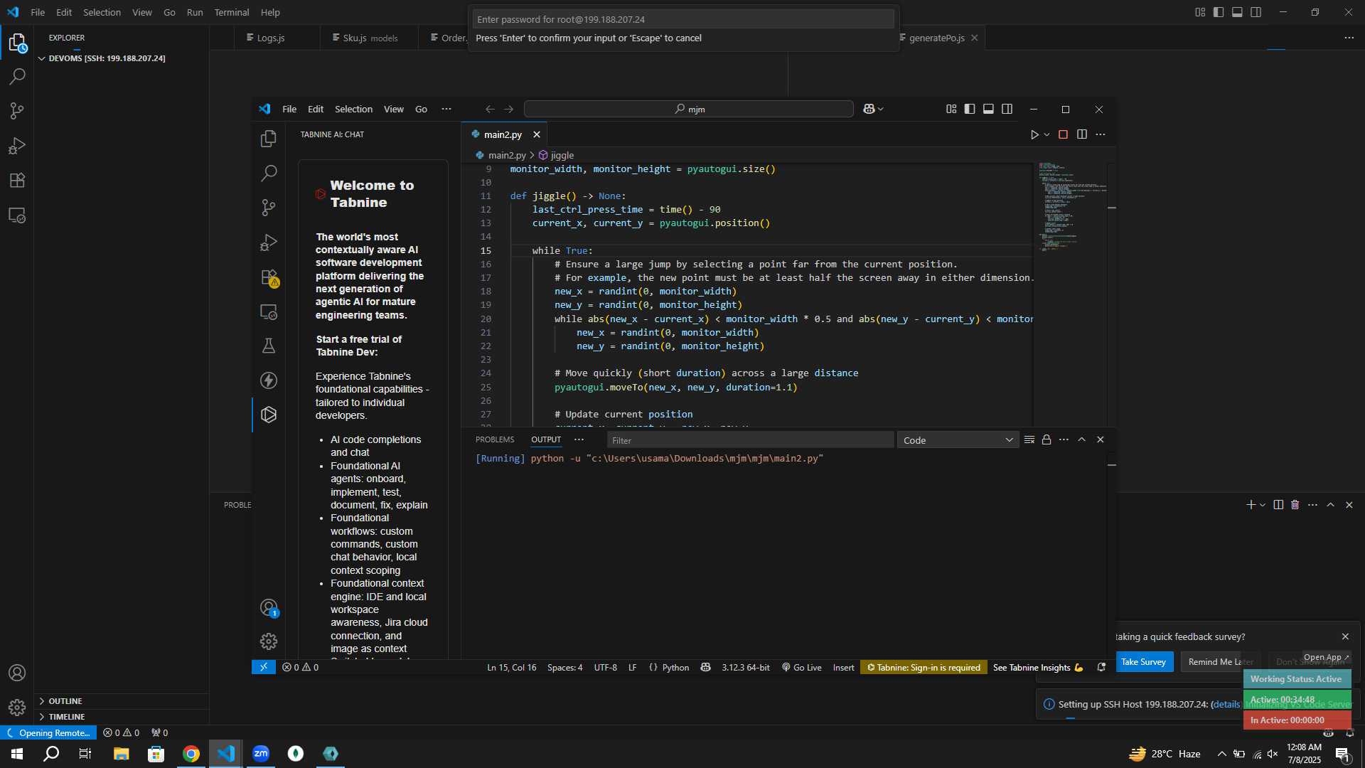Click See Tabnine Insights in the status bar
1365x768 pixels.
point(1038,667)
